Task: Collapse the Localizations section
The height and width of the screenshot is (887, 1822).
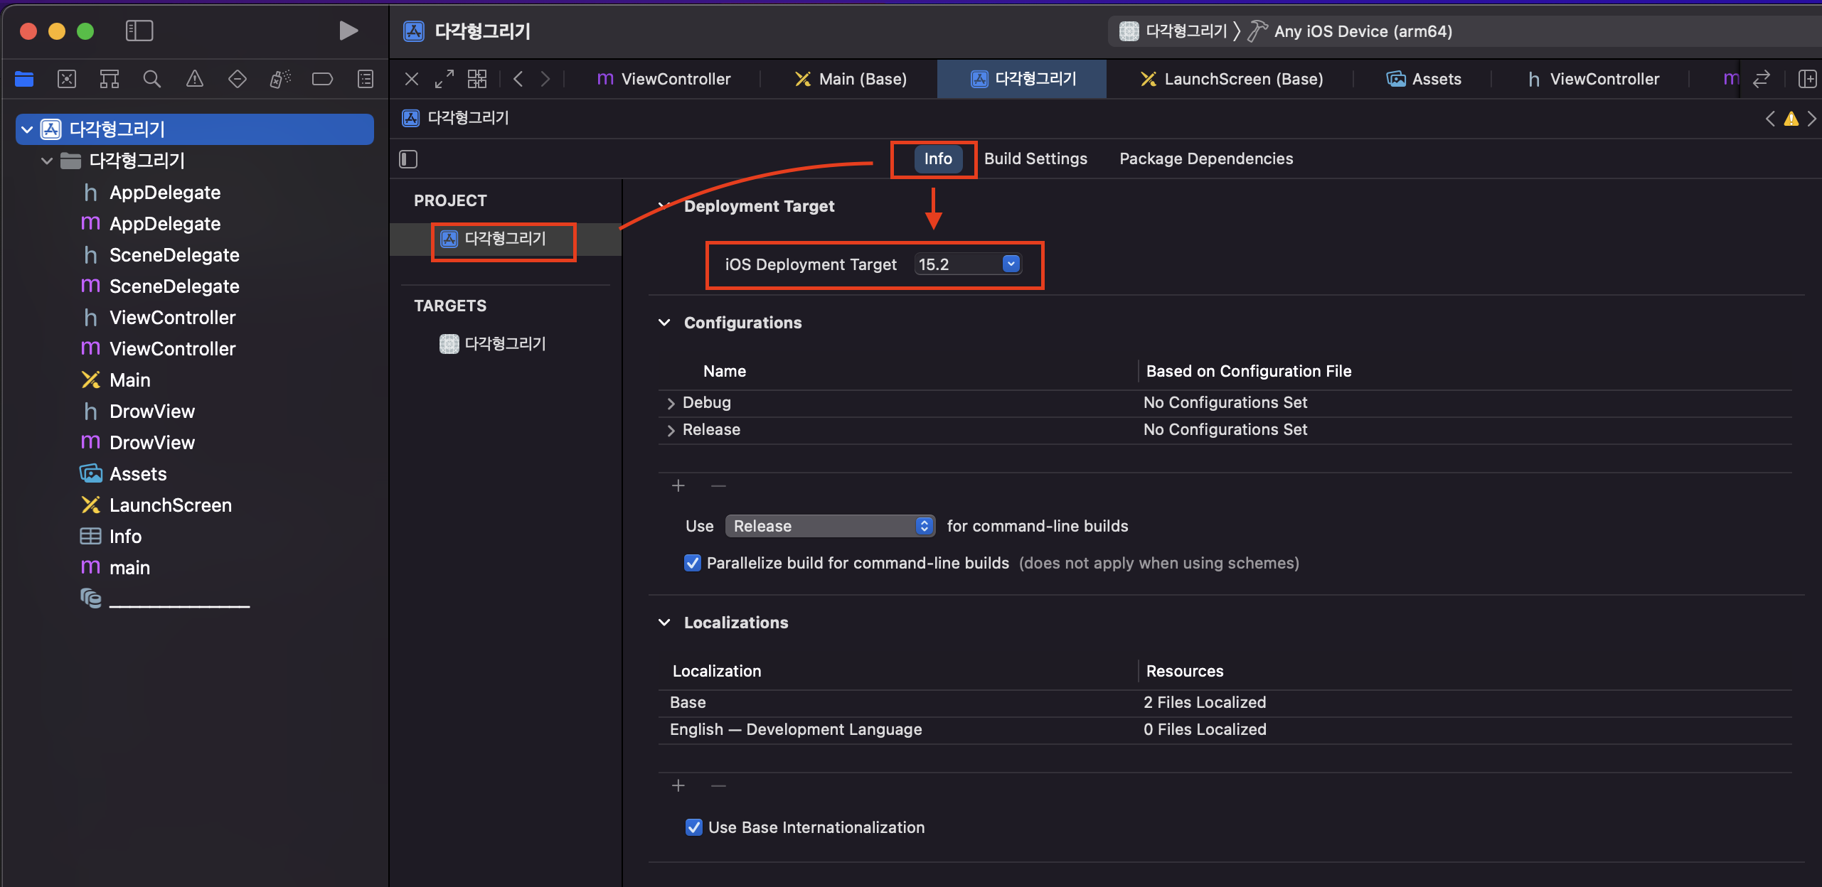Action: pos(664,623)
